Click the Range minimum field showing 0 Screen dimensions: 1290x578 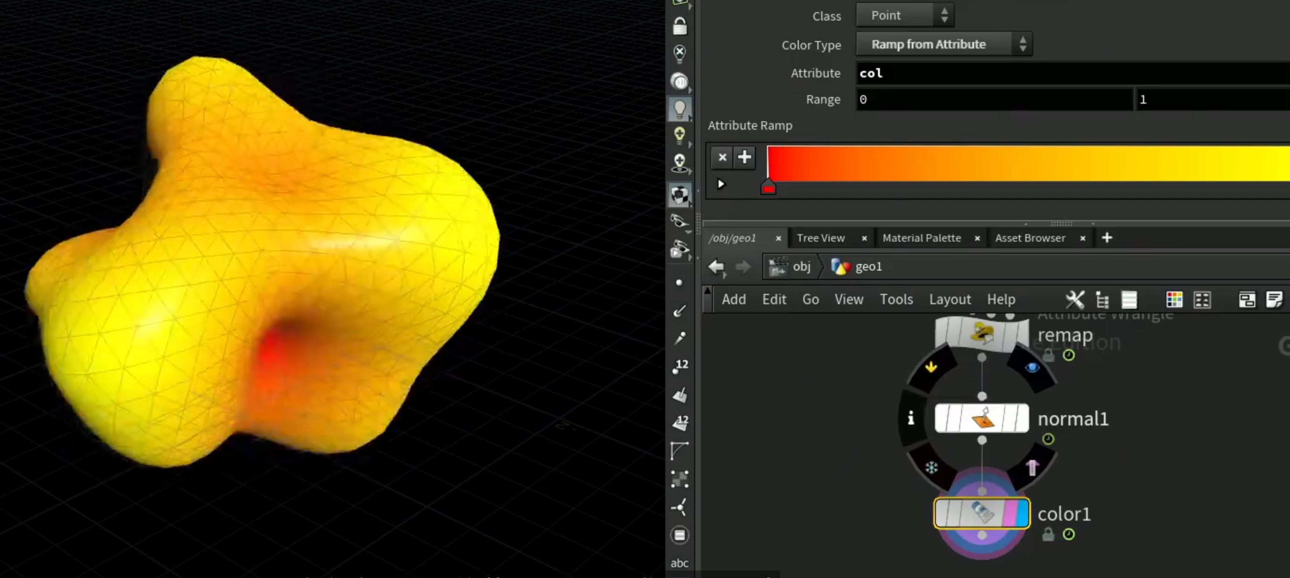coord(995,99)
